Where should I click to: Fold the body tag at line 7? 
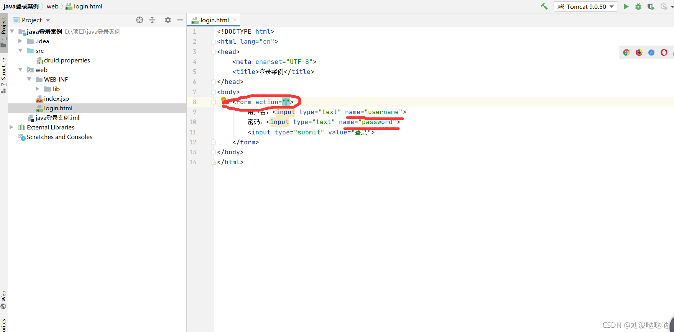click(x=214, y=92)
